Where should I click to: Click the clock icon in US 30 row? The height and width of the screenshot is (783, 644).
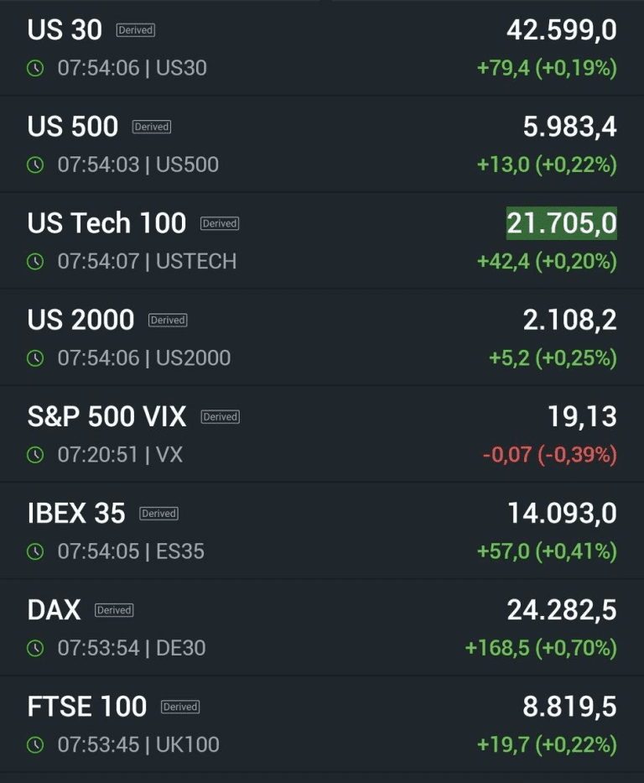tap(35, 68)
